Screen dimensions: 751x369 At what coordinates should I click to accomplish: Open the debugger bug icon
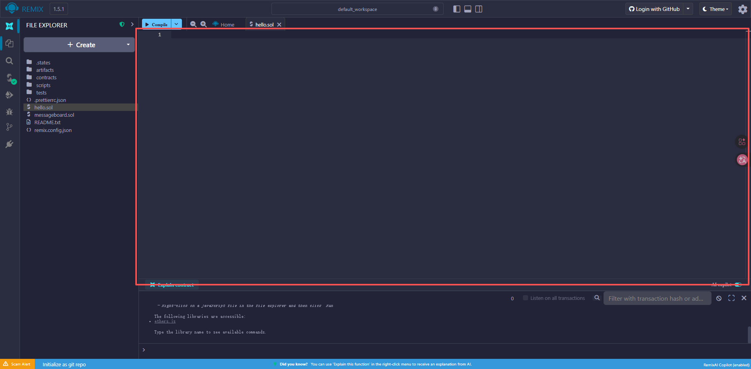click(x=9, y=112)
